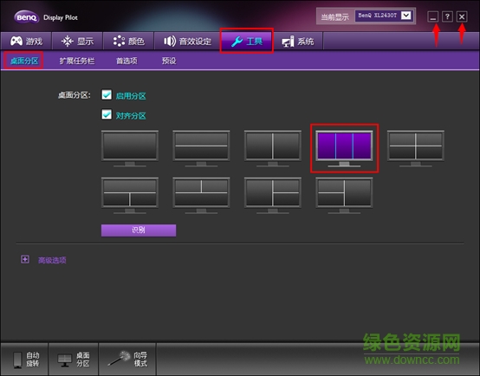Choose the three-column purple partition layout
The image size is (480, 376).
[x=344, y=148]
